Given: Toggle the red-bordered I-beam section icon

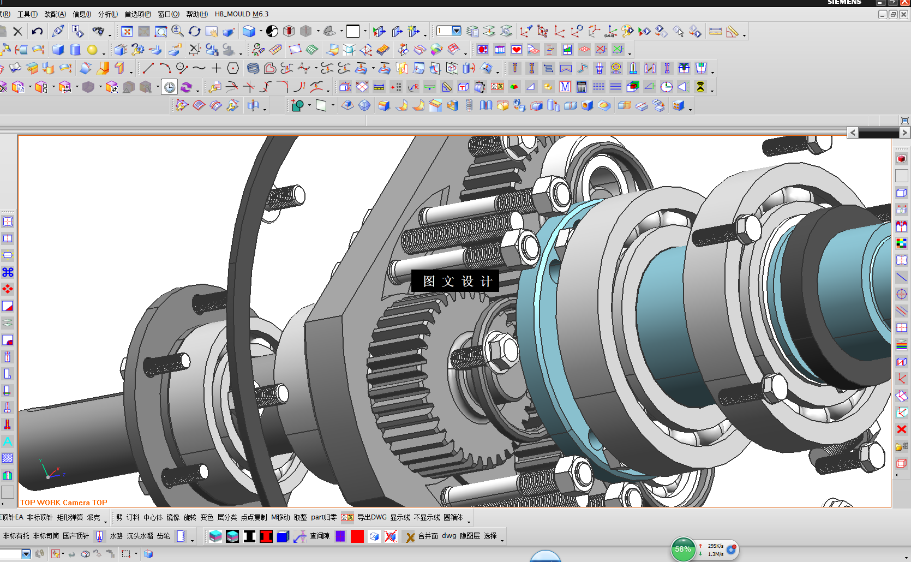Looking at the screenshot, I should (266, 536).
